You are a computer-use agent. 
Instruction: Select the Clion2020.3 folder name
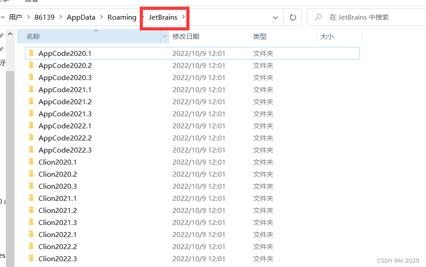pos(58,186)
